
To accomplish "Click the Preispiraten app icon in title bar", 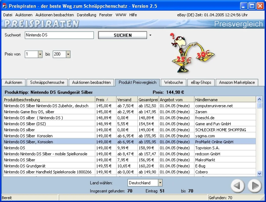I will point(5,6).
